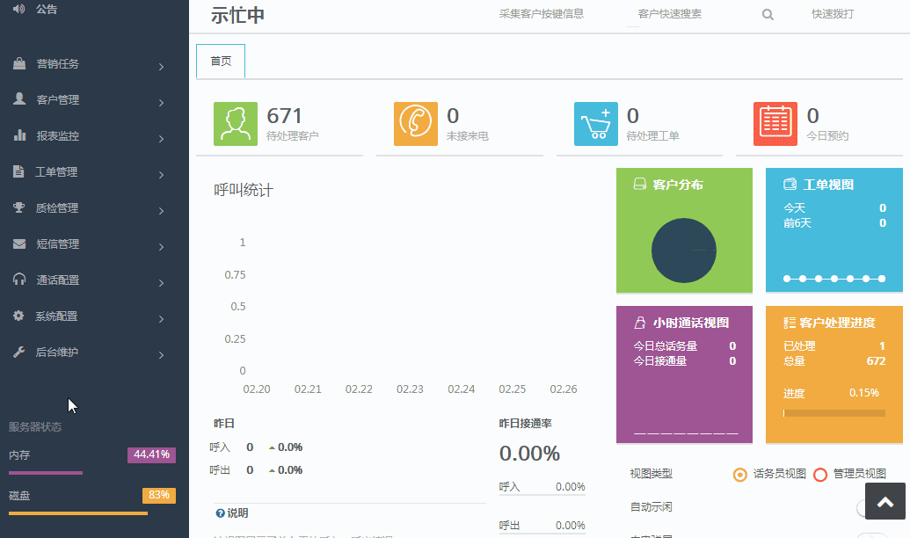The height and width of the screenshot is (538, 910).
Task: Click the report monitoring bar chart icon
Action: [x=19, y=135]
